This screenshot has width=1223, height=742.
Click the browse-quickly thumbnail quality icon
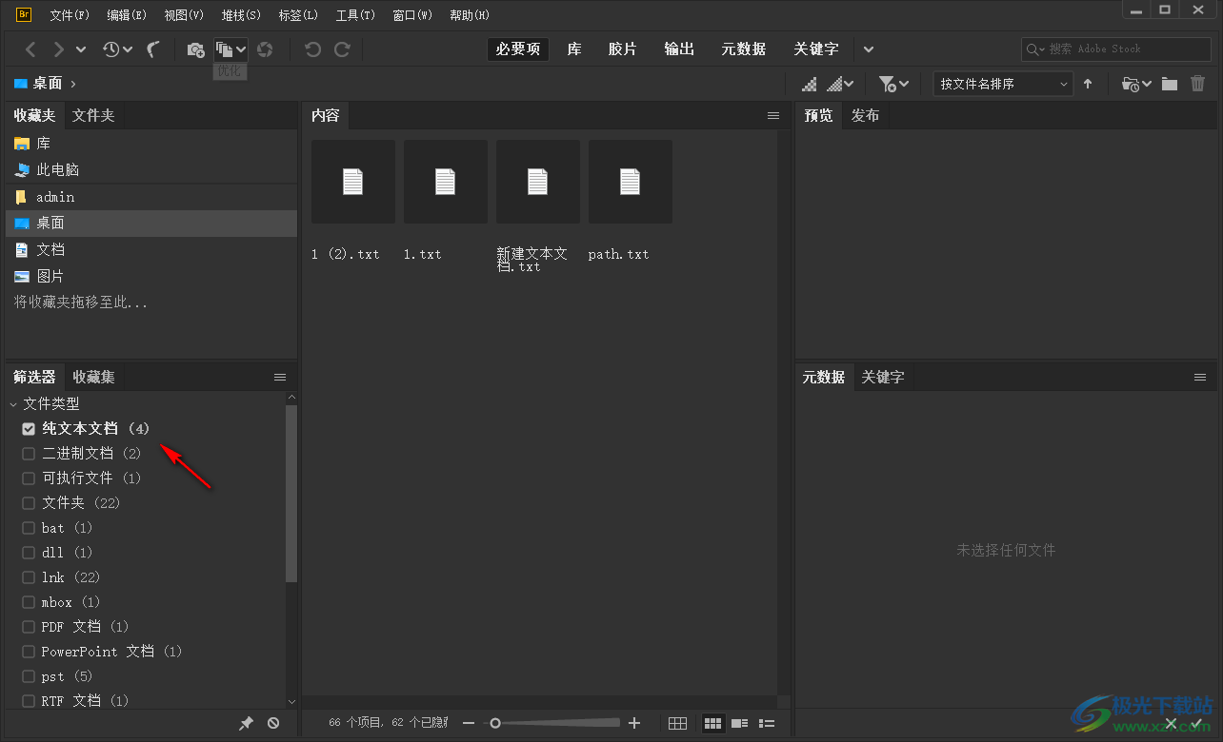[x=809, y=84]
